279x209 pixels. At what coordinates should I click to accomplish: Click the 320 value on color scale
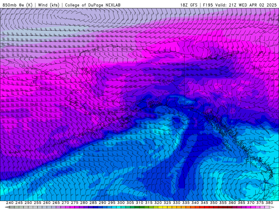(x=158, y=203)
